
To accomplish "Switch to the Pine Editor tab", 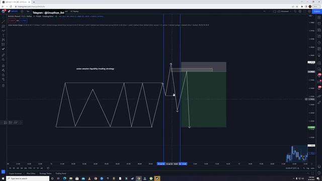I will tap(31, 173).
